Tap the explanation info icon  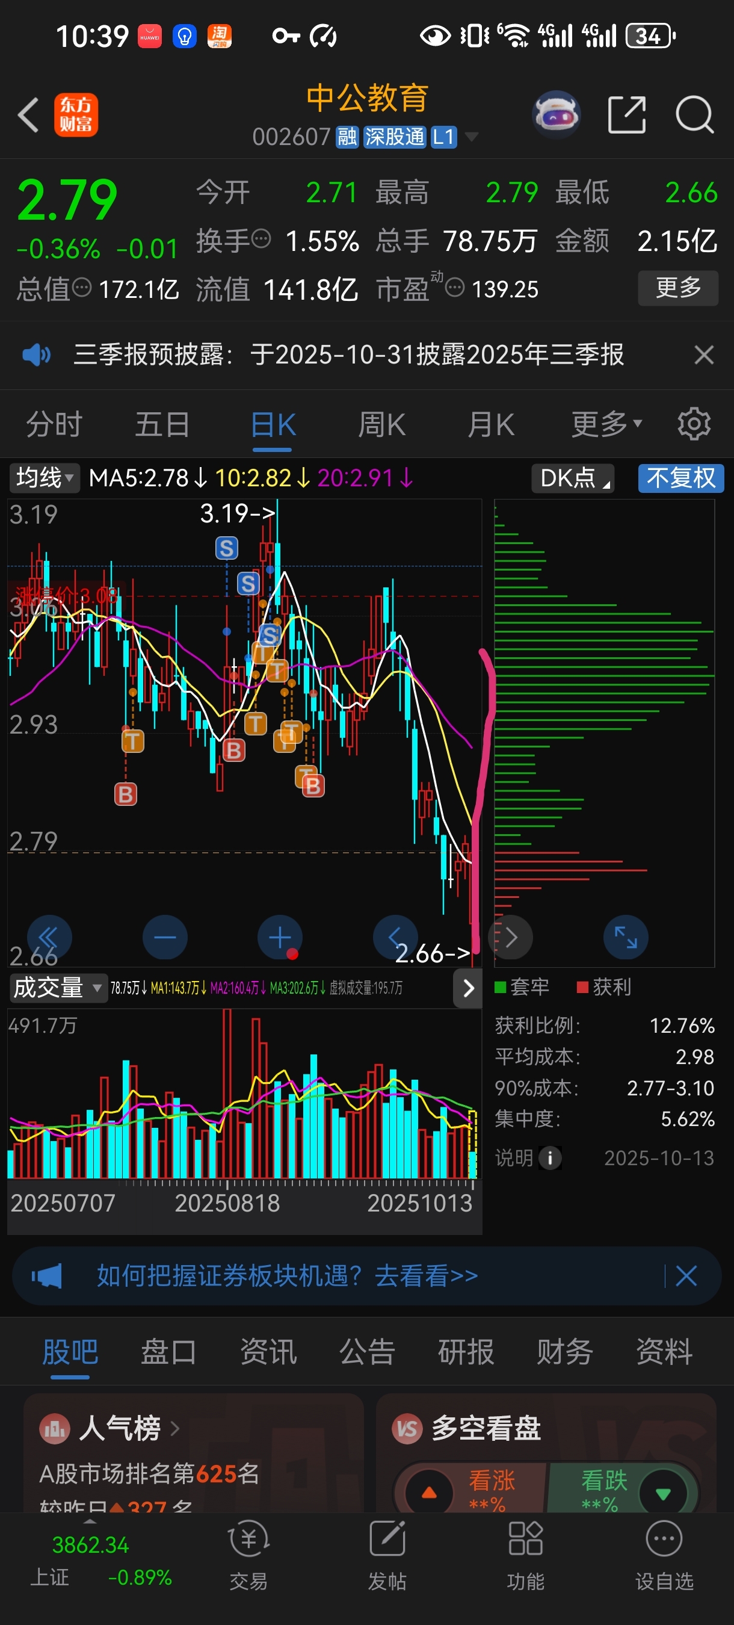pyautogui.click(x=550, y=1158)
